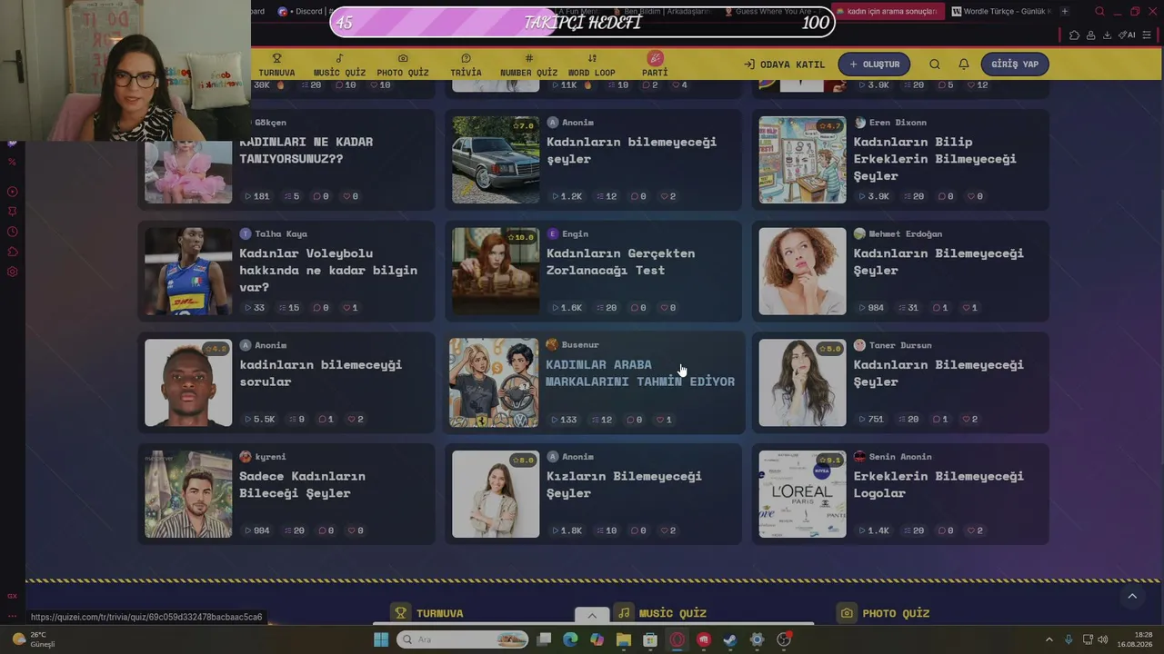Viewport: 1164px width, 654px height.
Task: Click the Oluştur button
Action: coord(874,64)
